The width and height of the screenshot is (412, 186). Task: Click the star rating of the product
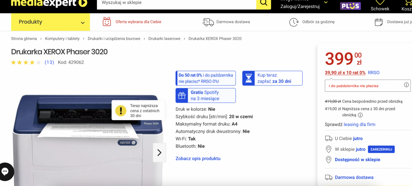pos(26,63)
